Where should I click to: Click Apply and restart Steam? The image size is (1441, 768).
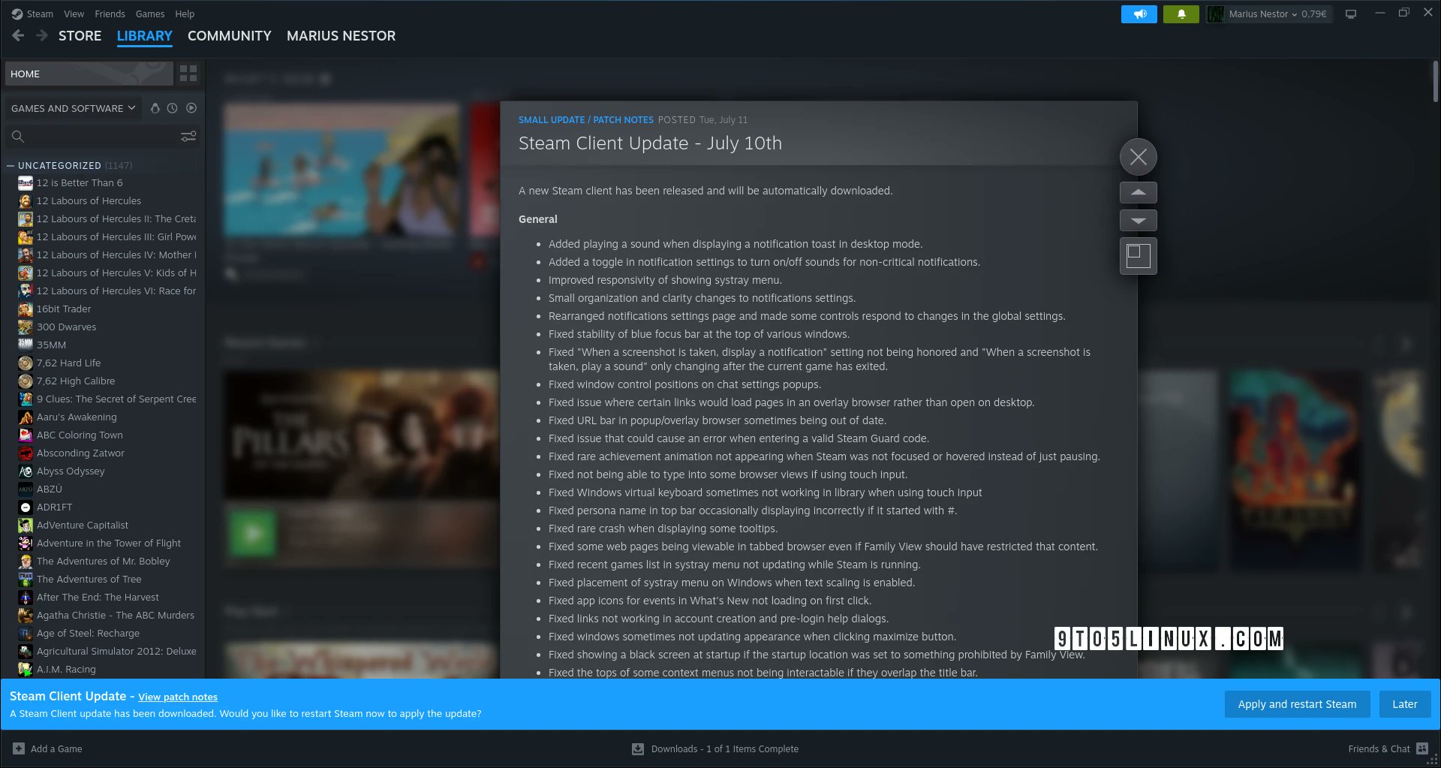(1296, 704)
